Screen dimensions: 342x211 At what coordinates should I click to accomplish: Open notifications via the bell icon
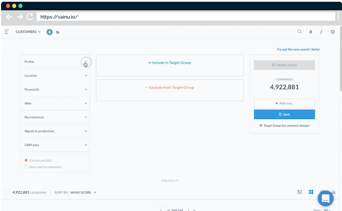(x=311, y=32)
